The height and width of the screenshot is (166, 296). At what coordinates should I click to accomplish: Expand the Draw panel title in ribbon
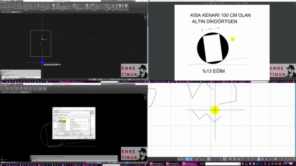point(8,10)
